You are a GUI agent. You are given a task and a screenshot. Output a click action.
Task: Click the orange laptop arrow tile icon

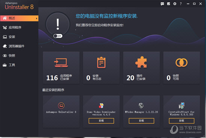coord(61,63)
